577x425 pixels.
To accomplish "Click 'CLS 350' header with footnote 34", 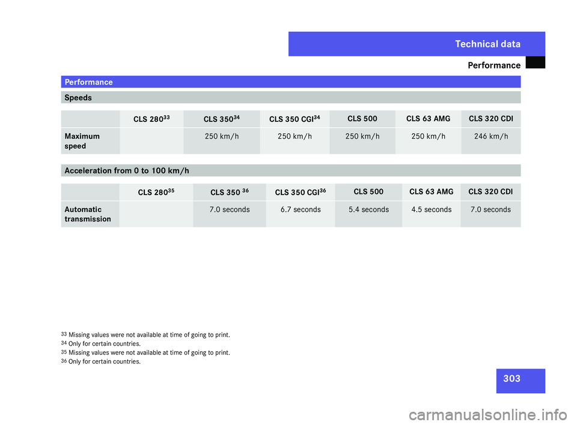I will (x=222, y=119).
